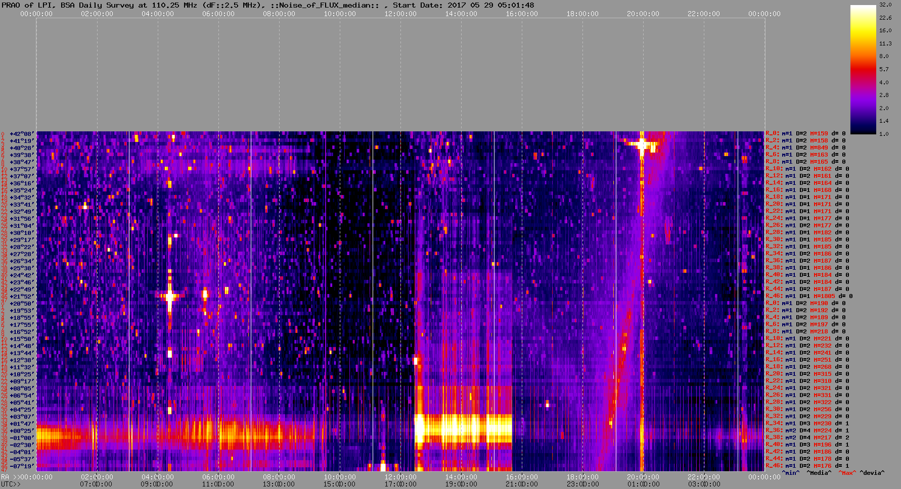The image size is (901, 489).
Task: Click the 'UTC>>' axis label
Action: [11, 484]
